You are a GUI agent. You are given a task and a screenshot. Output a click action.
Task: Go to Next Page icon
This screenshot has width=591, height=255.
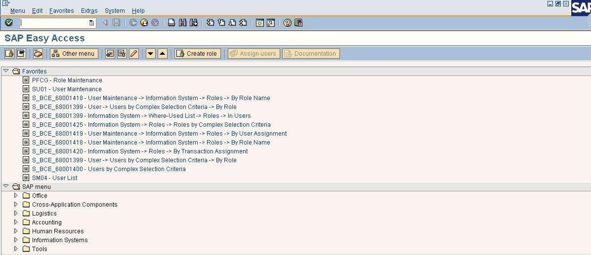pyautogui.click(x=232, y=23)
